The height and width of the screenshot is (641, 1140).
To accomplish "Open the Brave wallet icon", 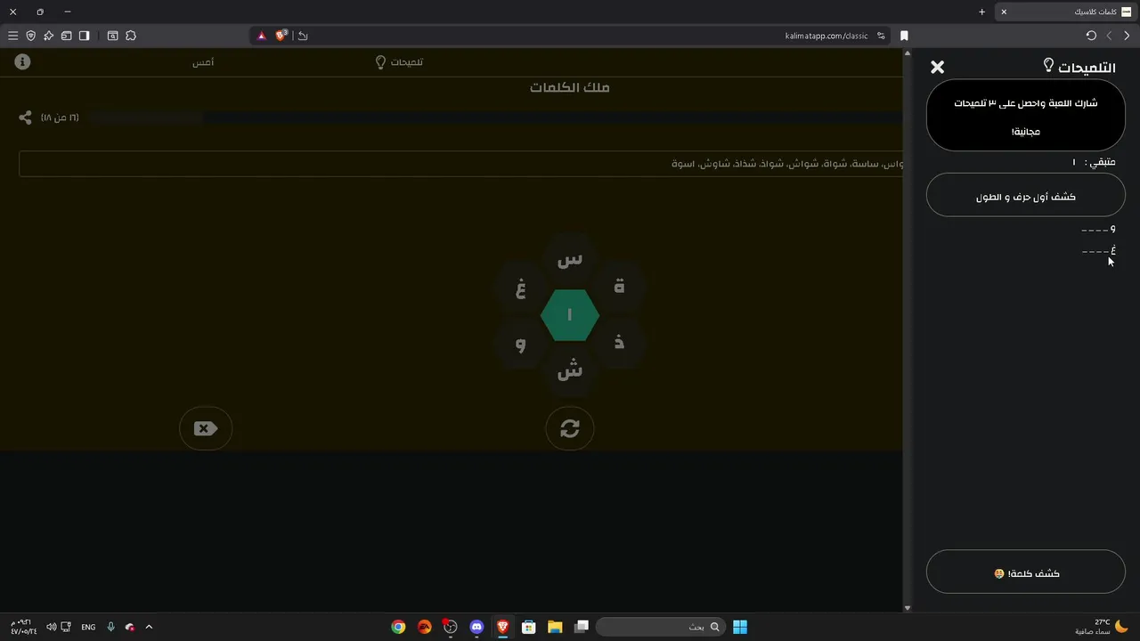I will click(67, 36).
